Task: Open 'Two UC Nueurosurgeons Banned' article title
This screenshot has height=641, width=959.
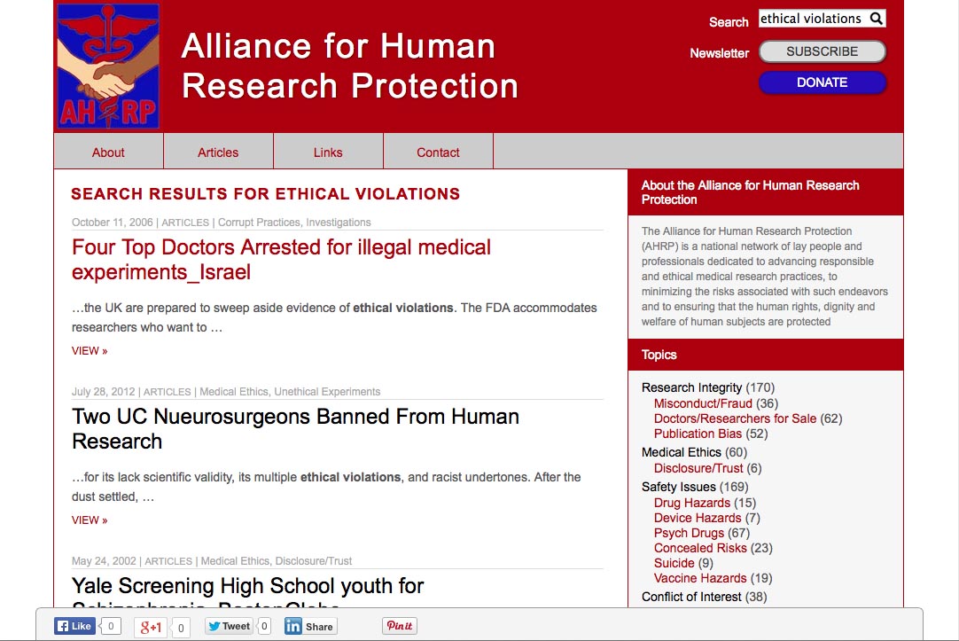Action: pyautogui.click(x=295, y=429)
